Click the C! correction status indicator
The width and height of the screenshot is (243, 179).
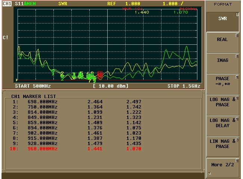click(6, 38)
